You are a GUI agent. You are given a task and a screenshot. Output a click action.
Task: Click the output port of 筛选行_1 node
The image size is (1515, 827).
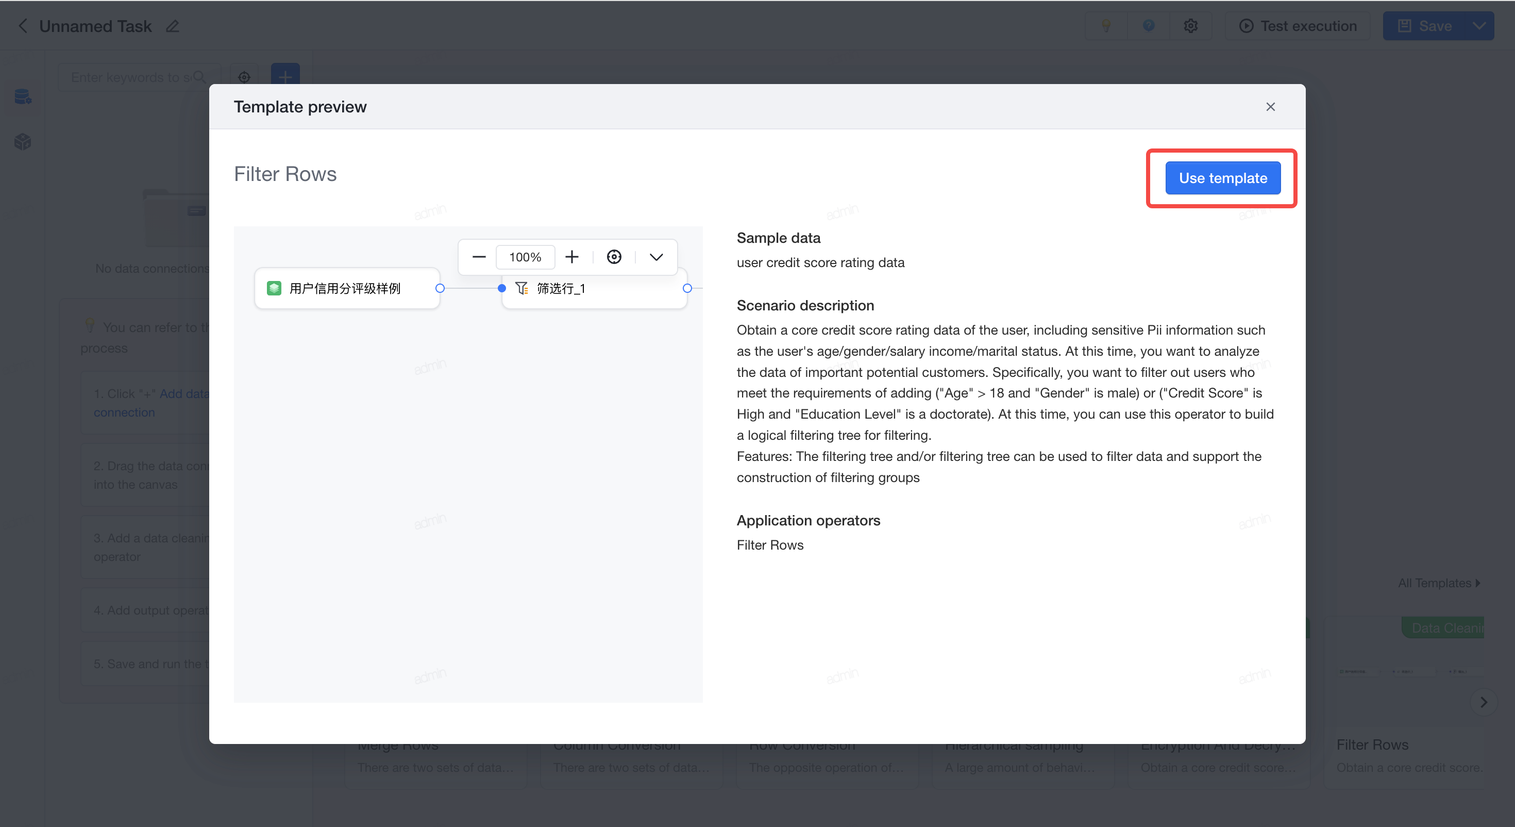(x=687, y=288)
